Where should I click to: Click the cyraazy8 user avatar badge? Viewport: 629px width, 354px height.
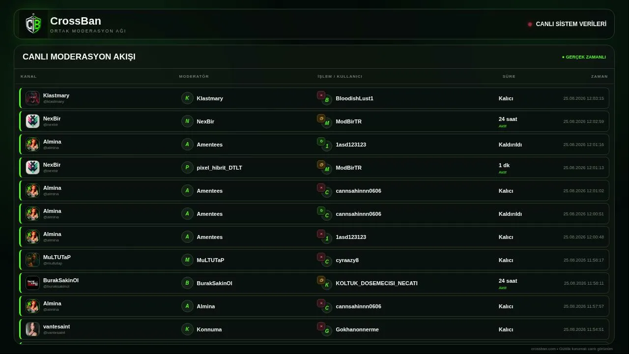pos(327,262)
